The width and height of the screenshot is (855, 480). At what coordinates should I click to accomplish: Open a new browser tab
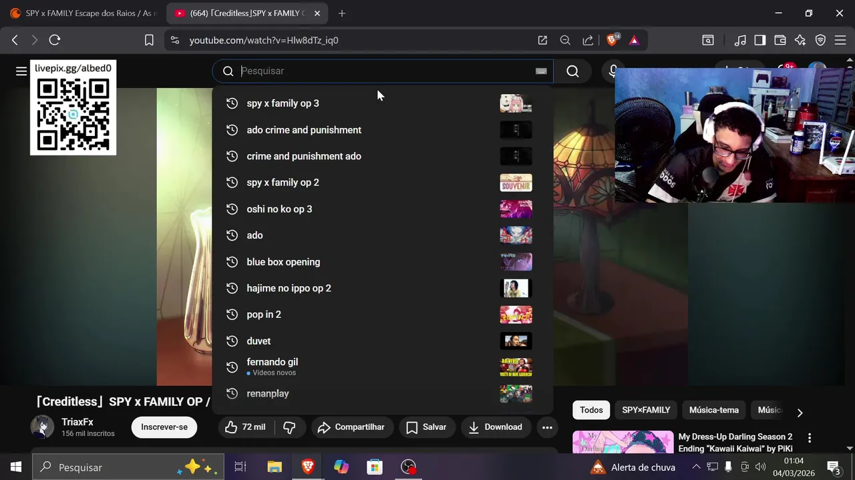pos(342,13)
